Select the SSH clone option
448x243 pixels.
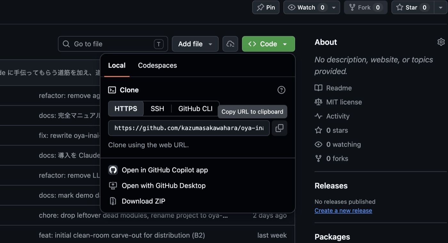click(157, 109)
